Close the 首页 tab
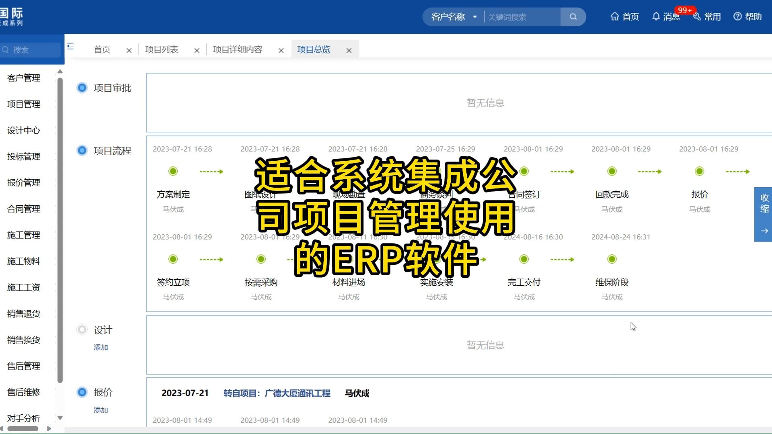Image resolution: width=772 pixels, height=434 pixels. click(x=129, y=51)
